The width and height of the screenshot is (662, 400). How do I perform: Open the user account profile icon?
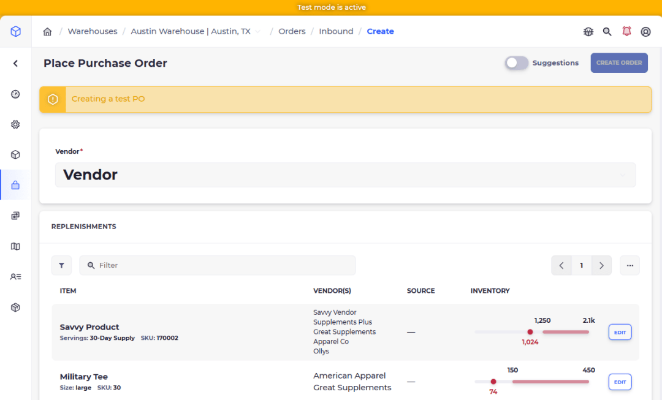[x=645, y=32]
